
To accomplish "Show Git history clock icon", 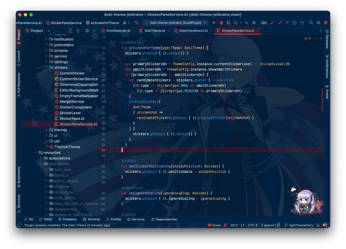I will (x=294, y=23).
